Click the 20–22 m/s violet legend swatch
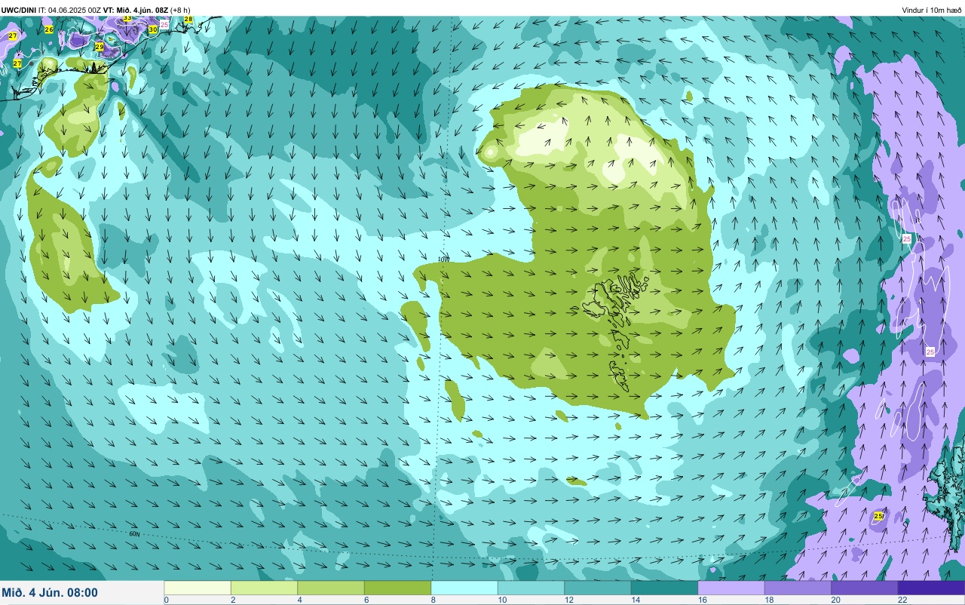 (x=865, y=588)
